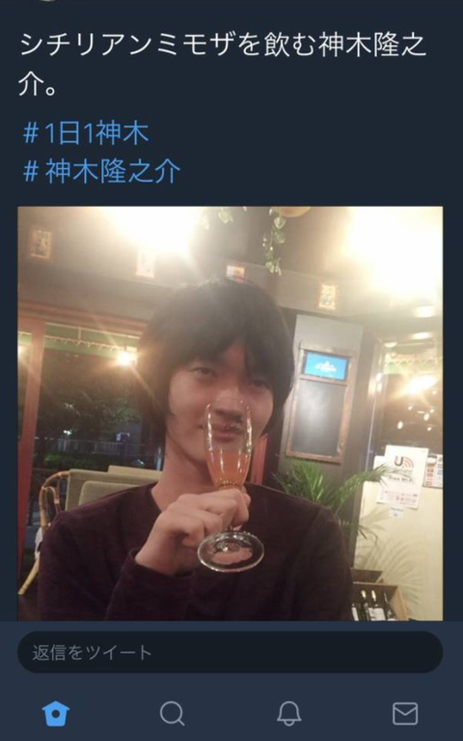Tap the blue screen above chalkboard
Viewport: 463px width, 741px height.
pos(326,365)
